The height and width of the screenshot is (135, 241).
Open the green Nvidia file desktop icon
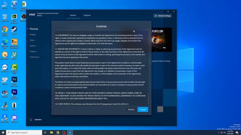tap(24, 6)
